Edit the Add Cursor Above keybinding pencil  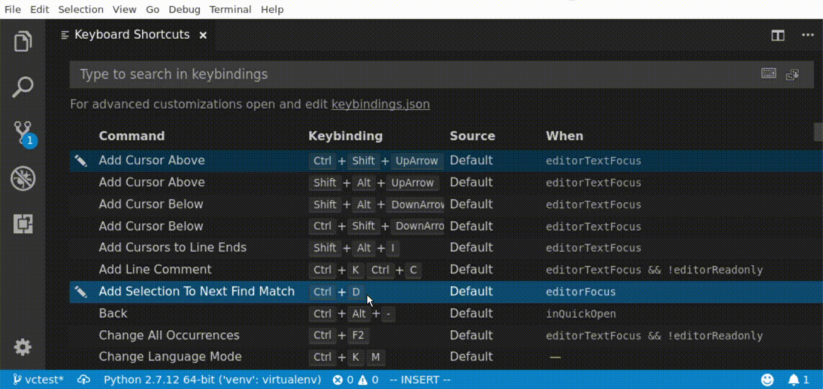(x=81, y=160)
